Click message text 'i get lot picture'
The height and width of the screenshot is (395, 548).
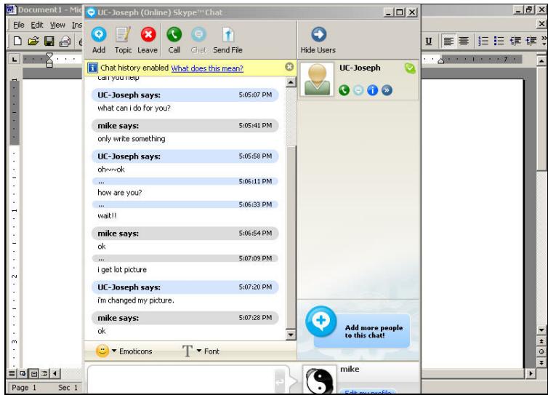pos(122,270)
